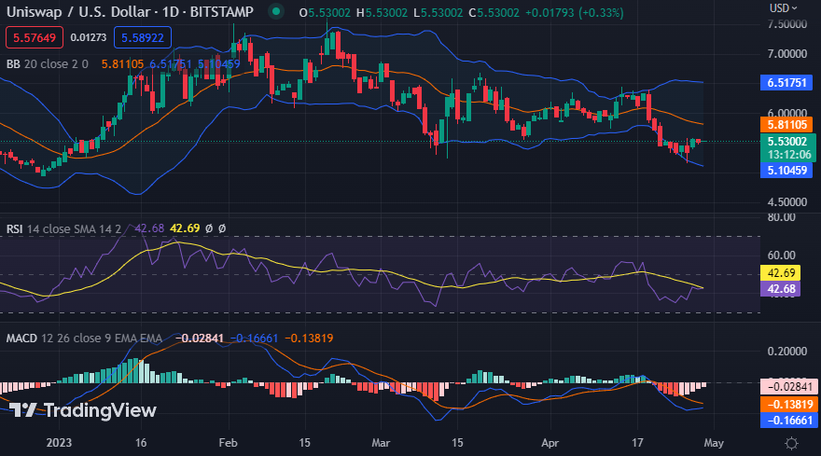
Task: Click the blue 5.10459 lower band tag
Action: click(x=786, y=170)
